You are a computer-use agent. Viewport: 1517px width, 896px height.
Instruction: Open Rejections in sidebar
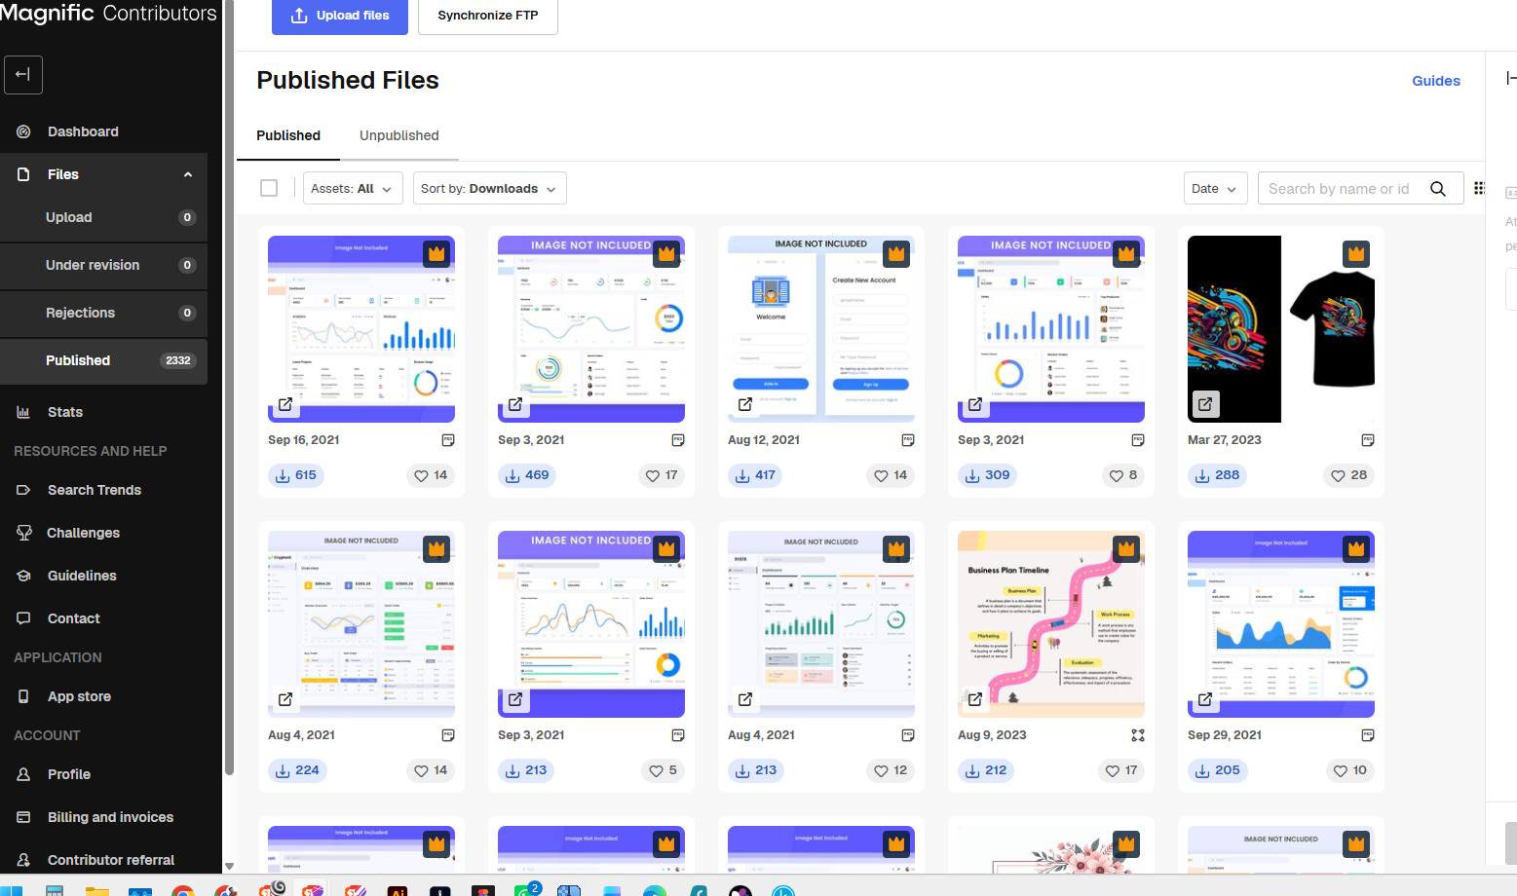(x=104, y=313)
